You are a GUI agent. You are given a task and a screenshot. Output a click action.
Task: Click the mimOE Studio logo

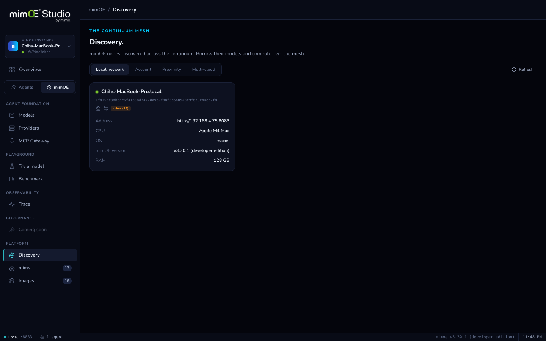[40, 15]
